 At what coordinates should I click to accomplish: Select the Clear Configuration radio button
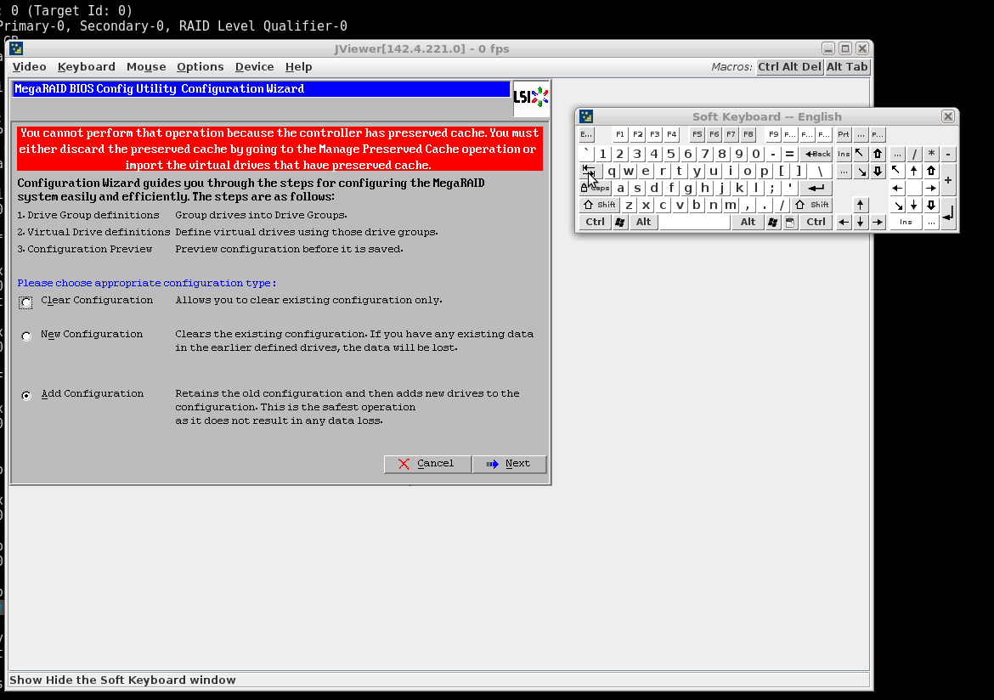[x=26, y=302]
